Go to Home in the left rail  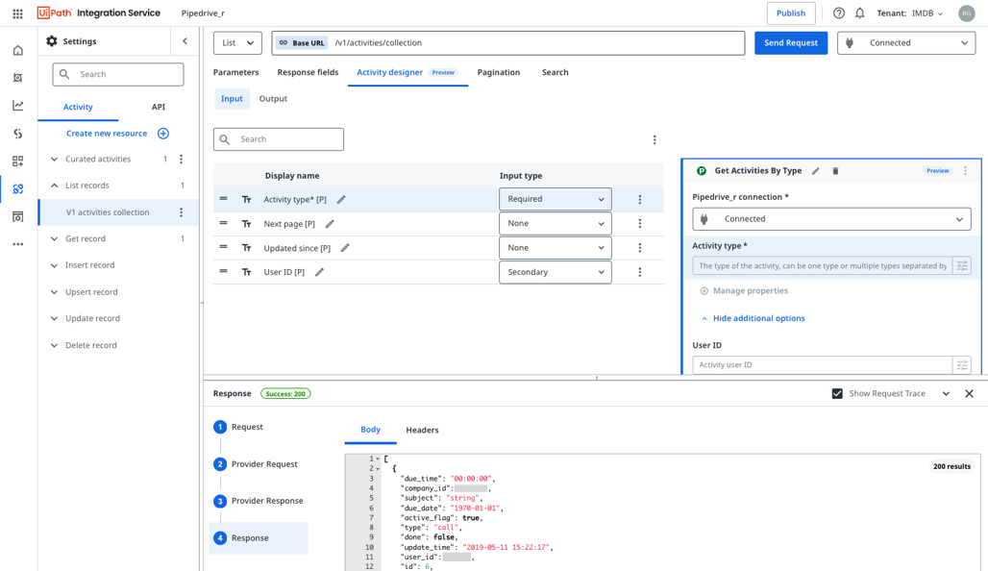coord(17,50)
